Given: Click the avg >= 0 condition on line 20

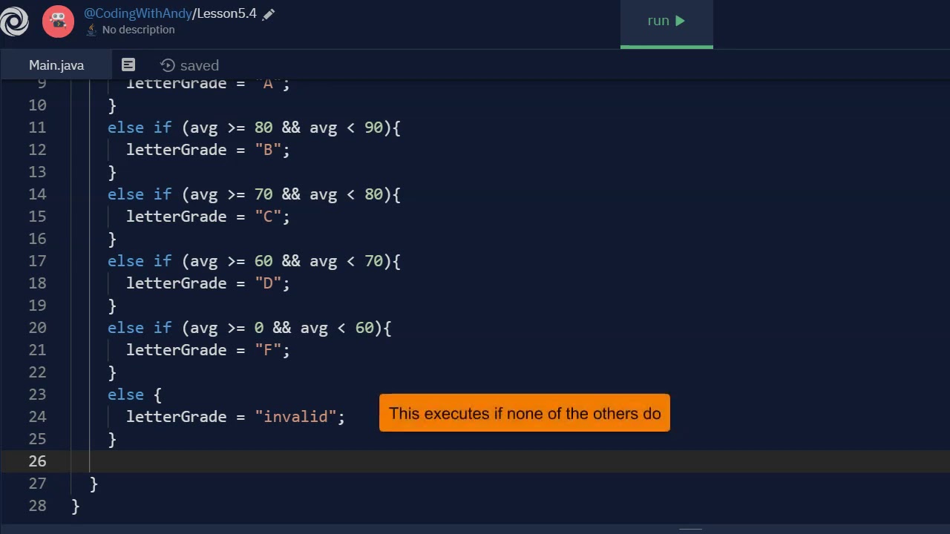Looking at the screenshot, I should click(227, 328).
